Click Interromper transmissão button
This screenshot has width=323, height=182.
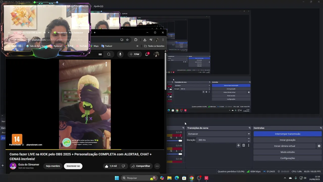288,134
